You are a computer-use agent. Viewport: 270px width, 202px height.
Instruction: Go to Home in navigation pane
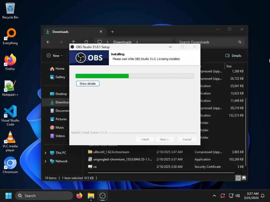(57, 69)
